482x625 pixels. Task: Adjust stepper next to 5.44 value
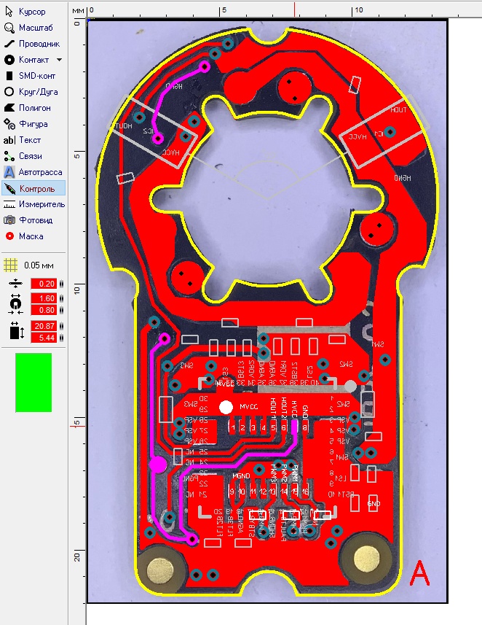(61, 338)
